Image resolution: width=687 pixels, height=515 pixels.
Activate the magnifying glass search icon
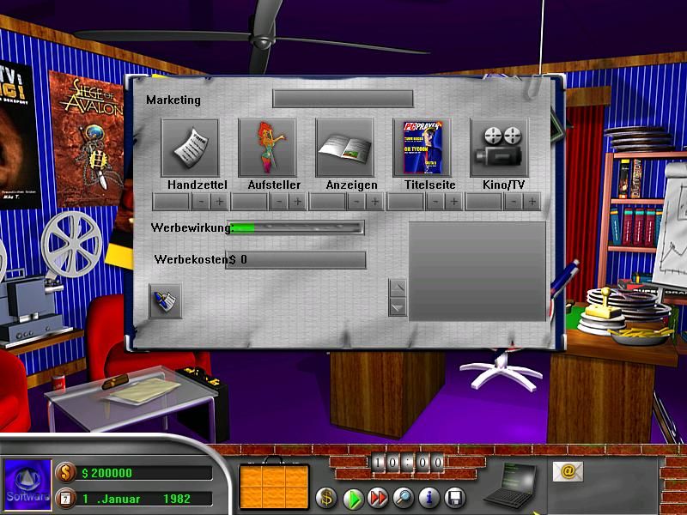click(401, 495)
